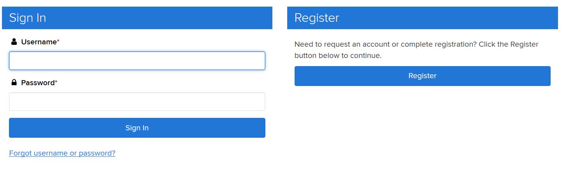Open registration via the Register button
Viewport: 567px width, 177px height.
tap(422, 76)
